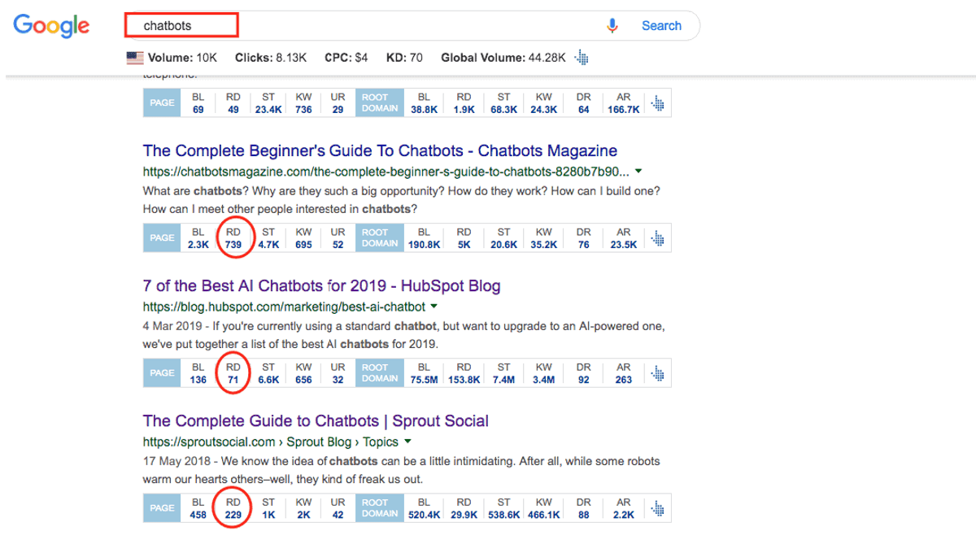Open the chart icon after AR 2.2K
This screenshot has width=976, height=544.
(x=658, y=508)
